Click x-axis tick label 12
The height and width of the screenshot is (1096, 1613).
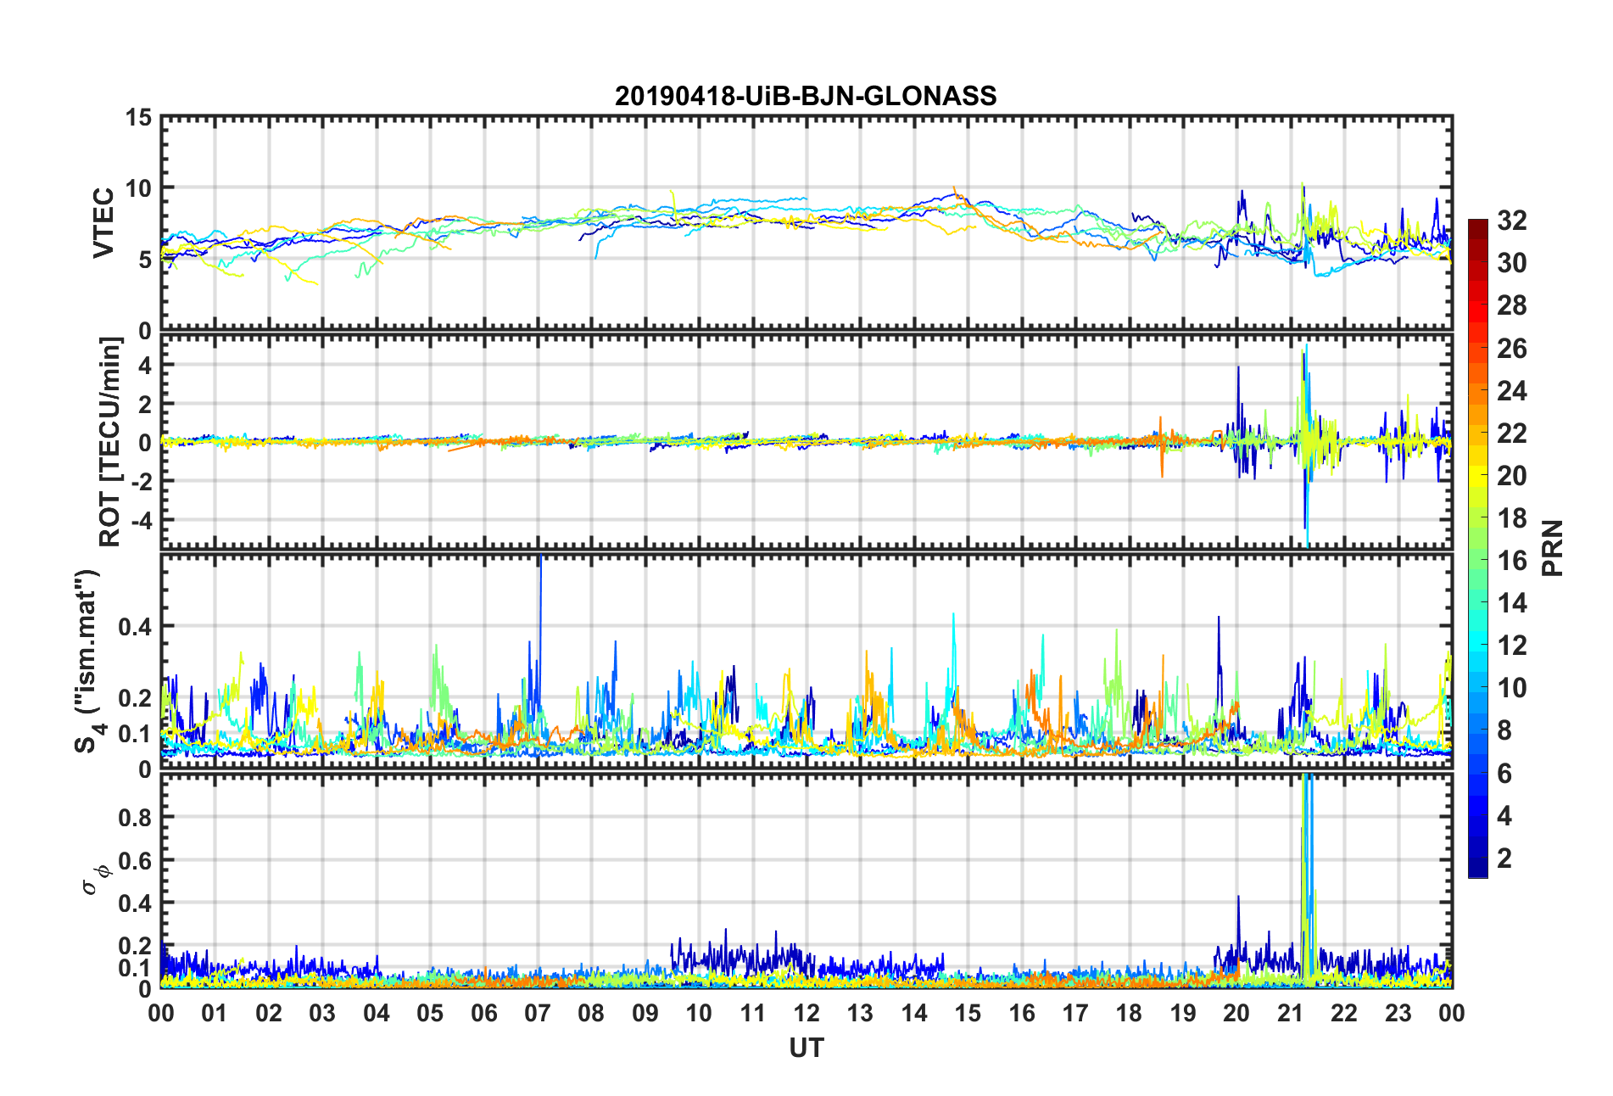click(806, 1014)
